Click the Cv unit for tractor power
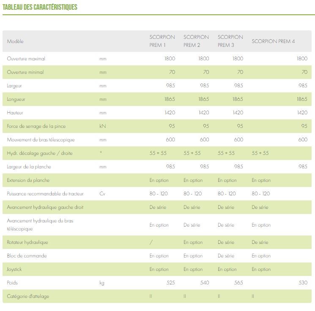This screenshot has height=311, width=315. pyautogui.click(x=102, y=194)
